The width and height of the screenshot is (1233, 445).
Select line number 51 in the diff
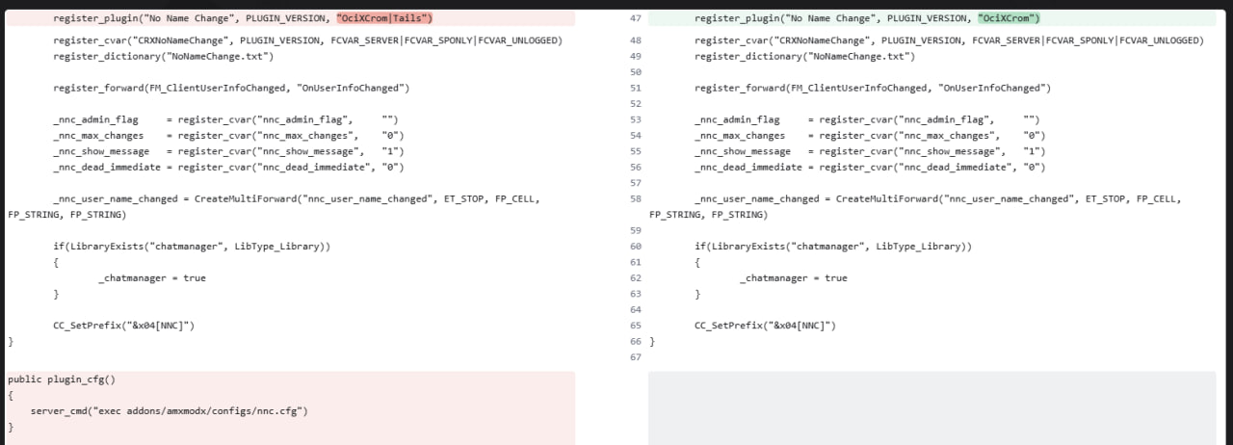(x=634, y=88)
